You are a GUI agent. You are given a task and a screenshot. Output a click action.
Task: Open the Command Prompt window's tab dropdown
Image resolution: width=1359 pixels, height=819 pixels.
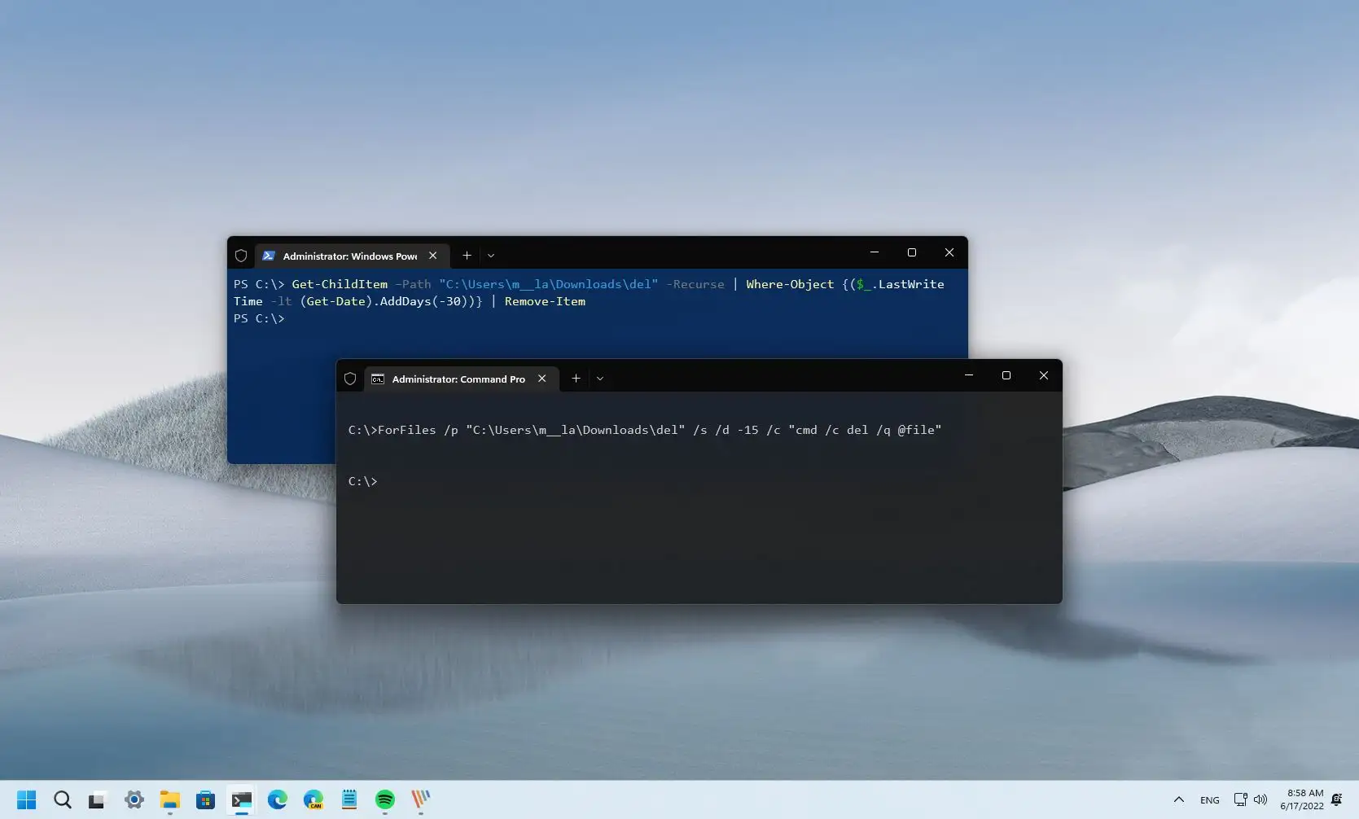(x=600, y=378)
